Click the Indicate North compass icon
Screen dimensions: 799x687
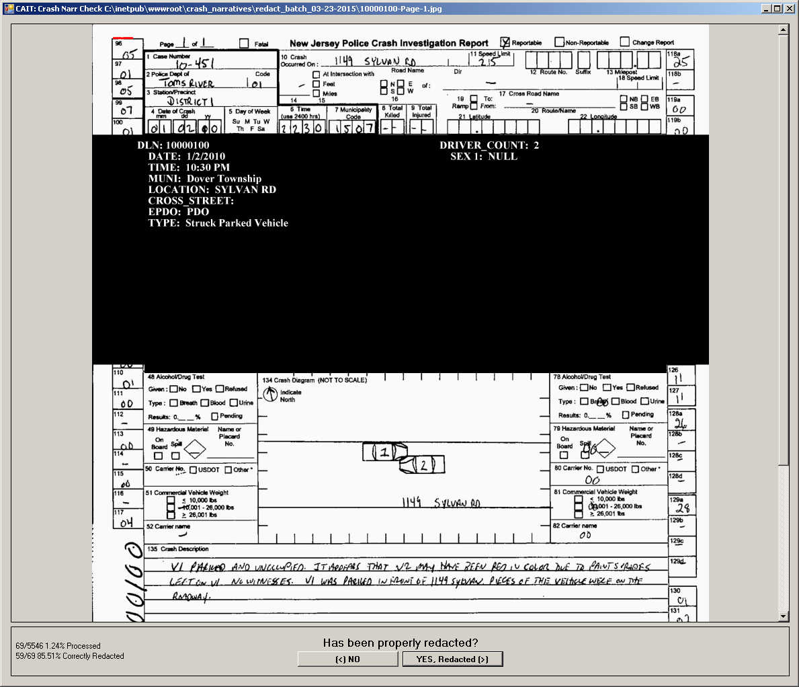coord(270,393)
